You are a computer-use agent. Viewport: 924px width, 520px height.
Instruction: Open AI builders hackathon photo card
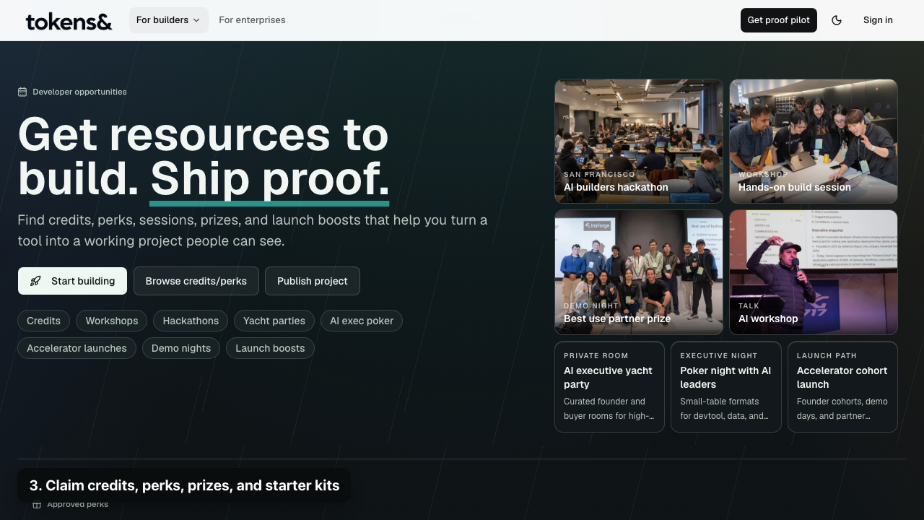[x=639, y=142]
